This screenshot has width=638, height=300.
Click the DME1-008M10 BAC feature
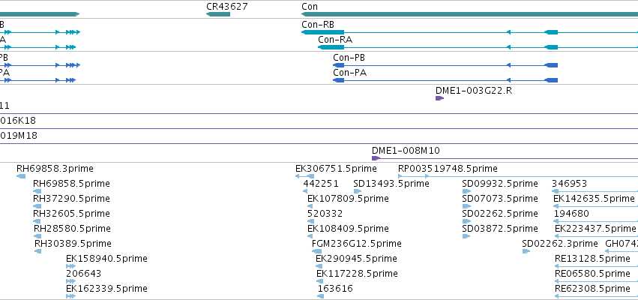(x=505, y=158)
